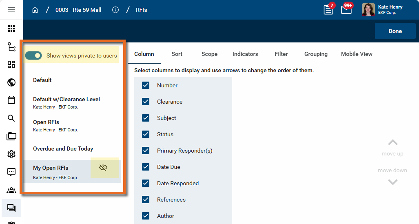Viewport: 419px width, 224px height.
Task: Switch to the Grouping tab
Action: tap(316, 54)
